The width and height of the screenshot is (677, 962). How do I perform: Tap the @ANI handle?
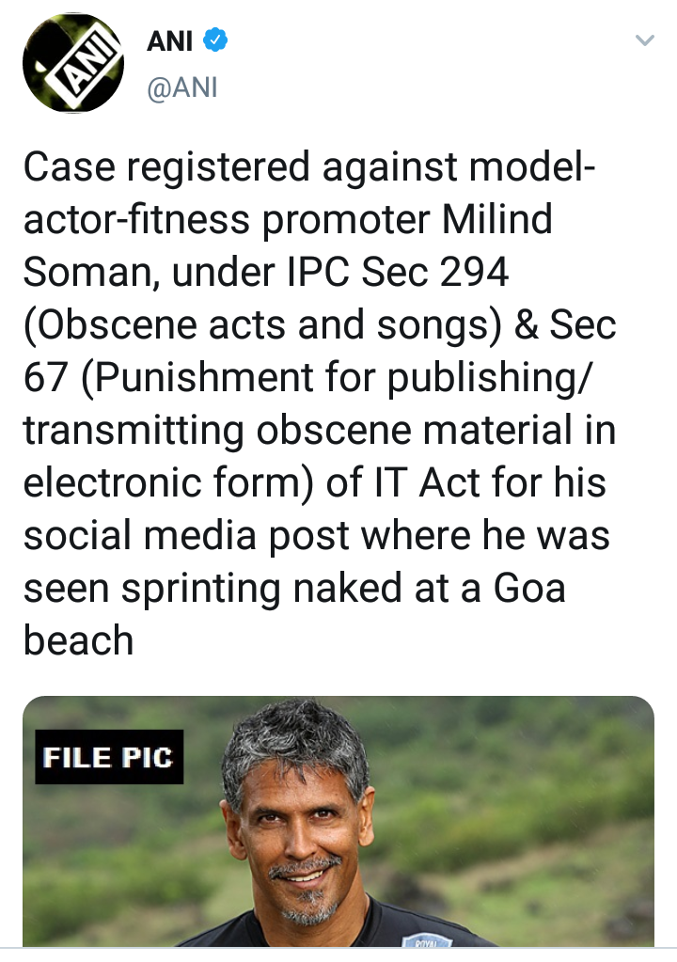point(182,88)
